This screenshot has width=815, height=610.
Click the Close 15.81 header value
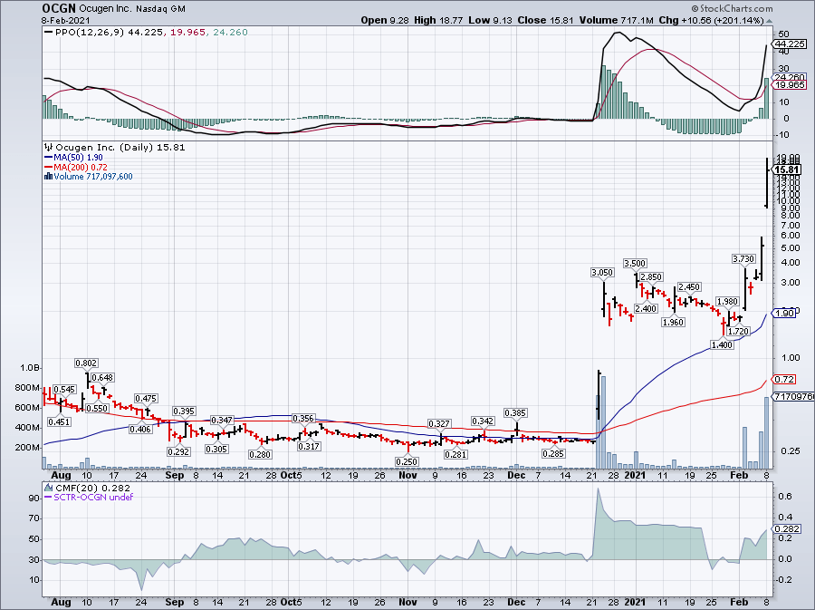click(546, 20)
